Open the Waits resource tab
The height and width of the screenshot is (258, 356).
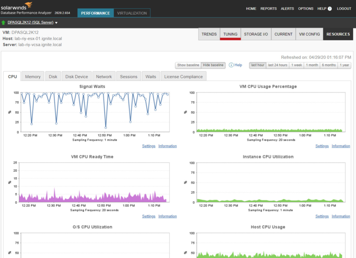click(151, 77)
